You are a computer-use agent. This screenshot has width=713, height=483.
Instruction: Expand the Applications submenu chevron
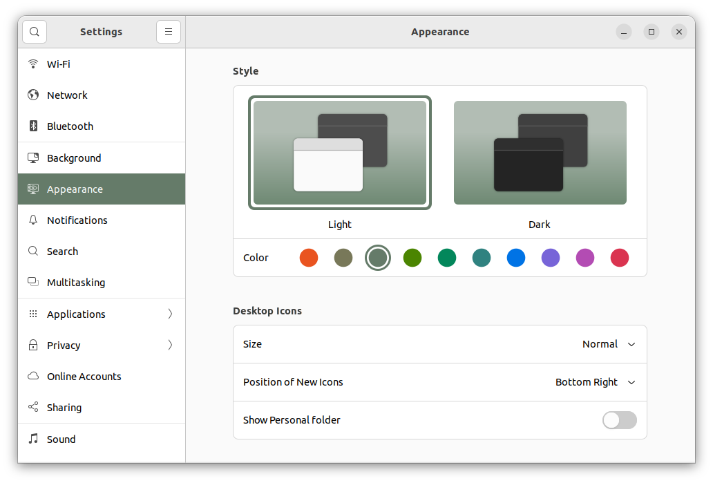(x=170, y=314)
